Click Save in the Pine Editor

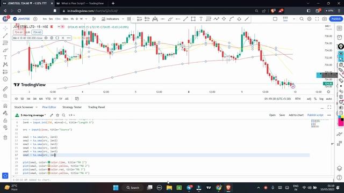coord(282,115)
